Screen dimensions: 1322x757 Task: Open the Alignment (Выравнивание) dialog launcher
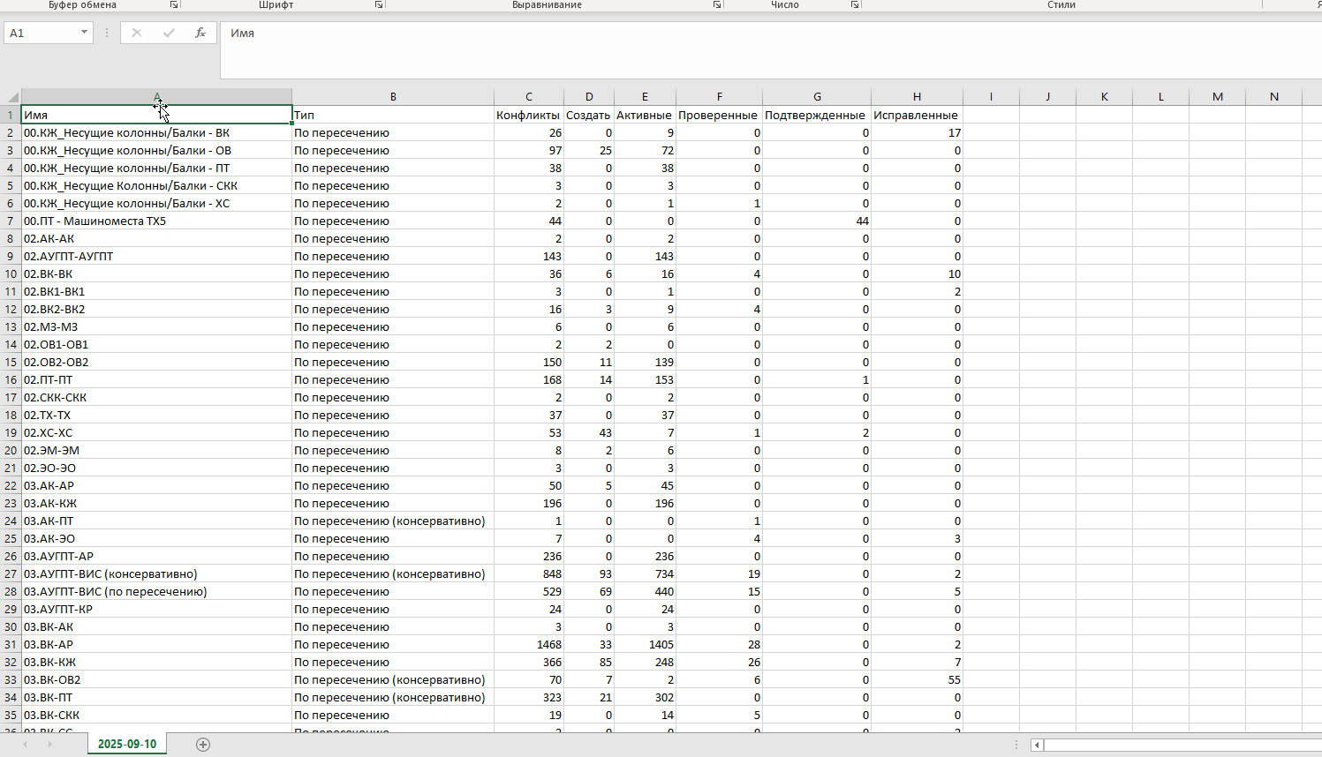click(x=717, y=5)
